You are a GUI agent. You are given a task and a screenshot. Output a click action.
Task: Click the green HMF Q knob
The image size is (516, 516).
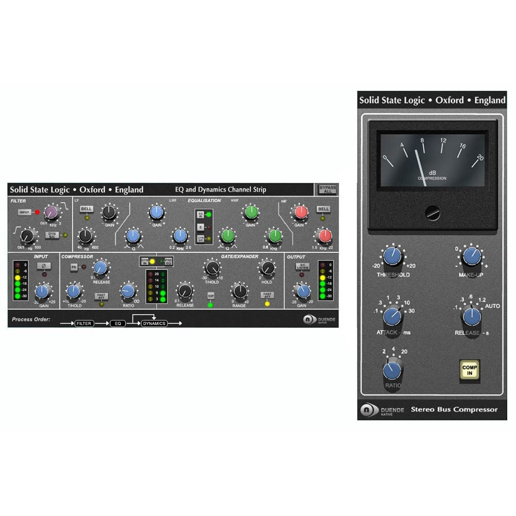click(x=228, y=236)
